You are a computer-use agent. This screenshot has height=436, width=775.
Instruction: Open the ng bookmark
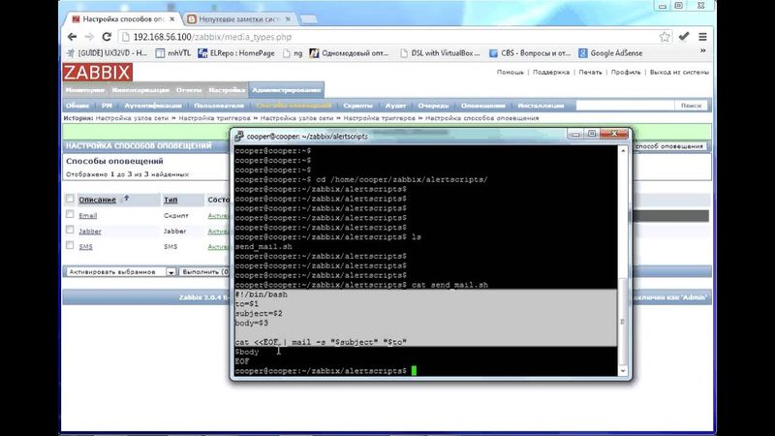(293, 53)
